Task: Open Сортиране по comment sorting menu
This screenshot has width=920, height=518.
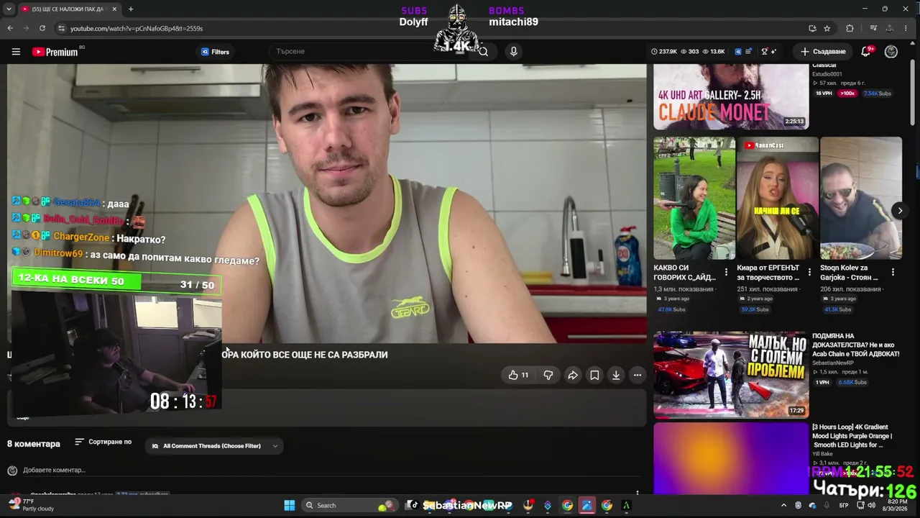Action: click(103, 442)
